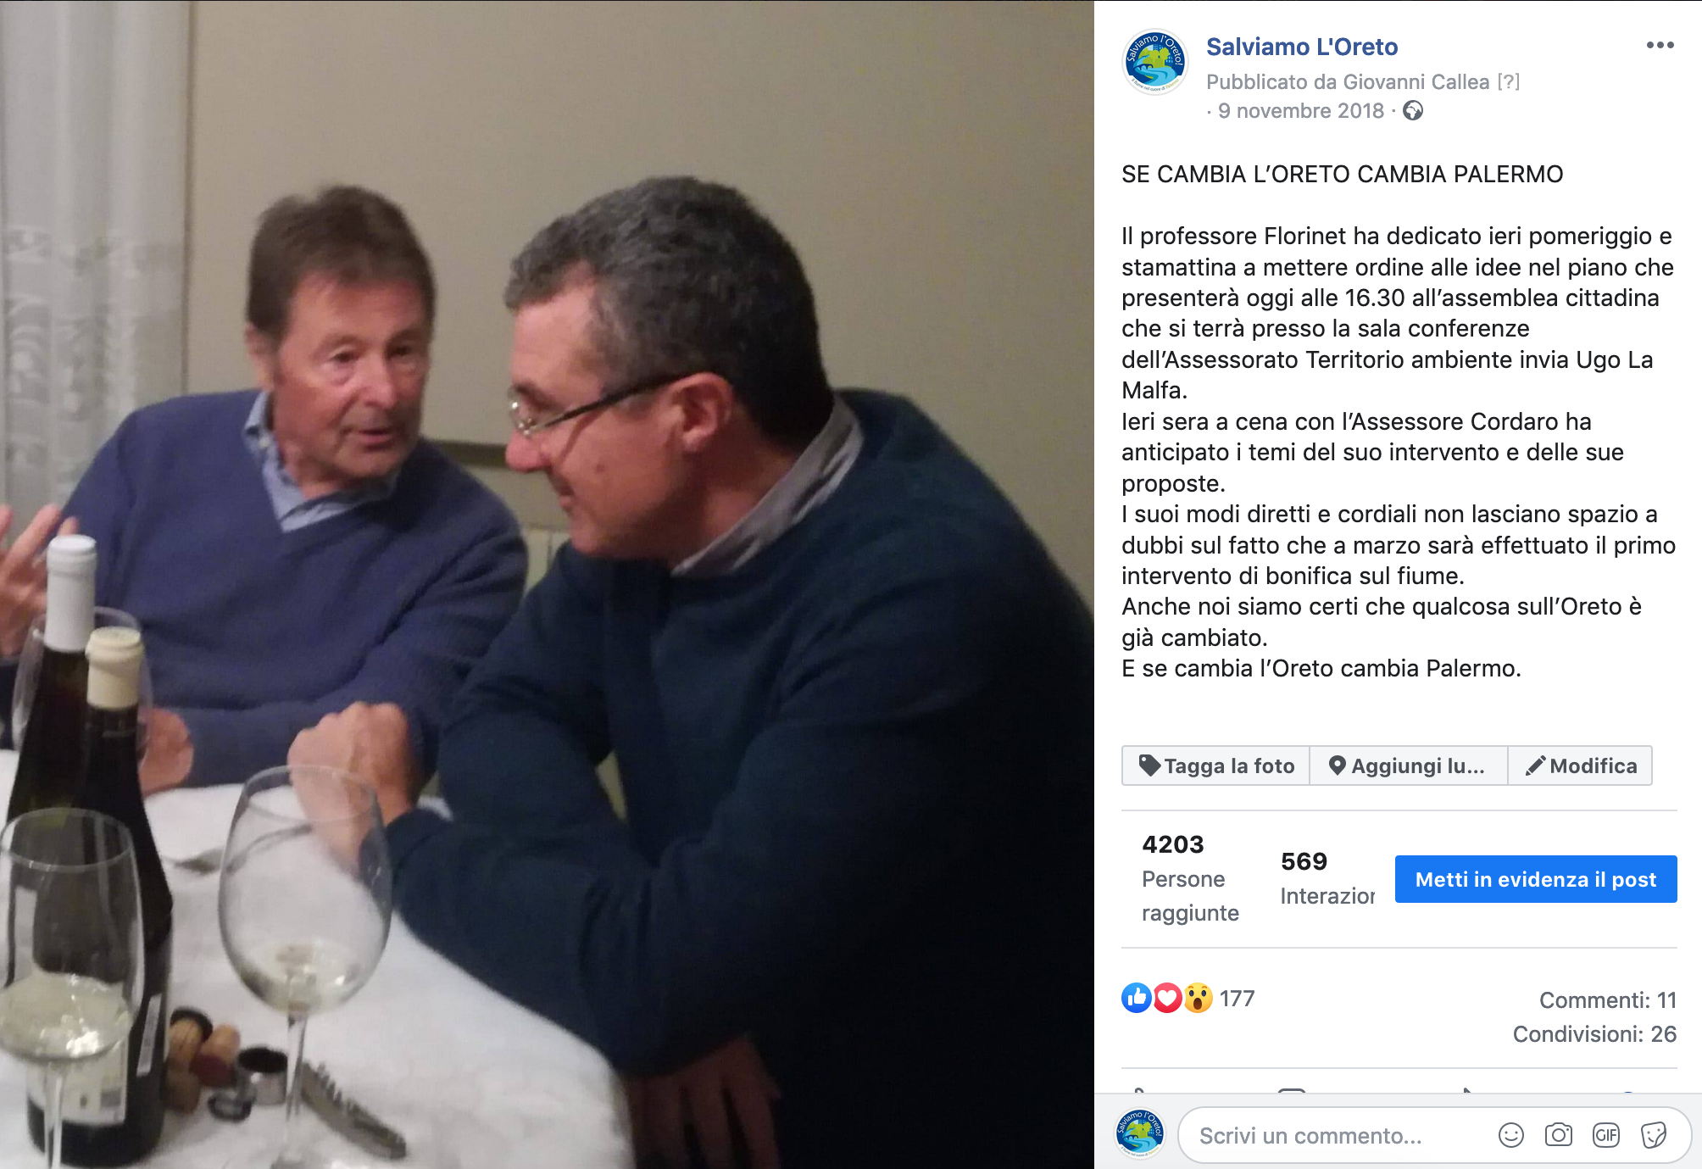Open the sticker picker in comment box
Image resolution: width=1702 pixels, height=1169 pixels.
(x=1653, y=1135)
